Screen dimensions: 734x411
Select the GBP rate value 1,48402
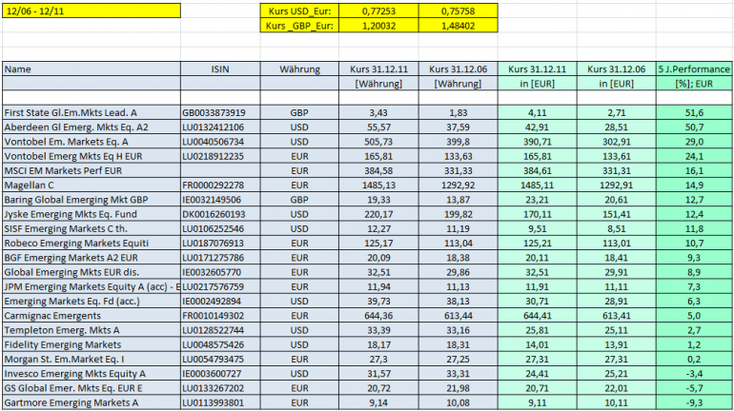click(458, 26)
